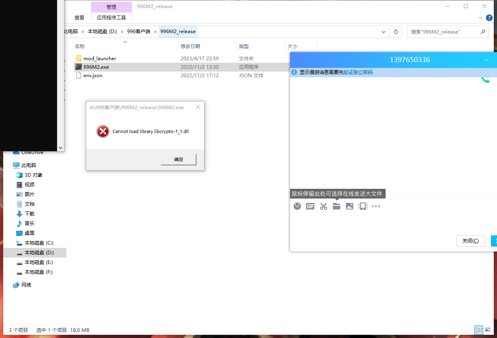Open the 应用程序工具 ribbon tab

coord(111,18)
